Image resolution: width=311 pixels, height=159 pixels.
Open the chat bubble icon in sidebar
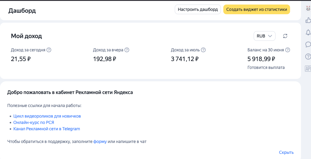308,44
